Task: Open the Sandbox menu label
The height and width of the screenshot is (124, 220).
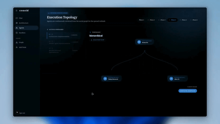Action: (x=22, y=33)
